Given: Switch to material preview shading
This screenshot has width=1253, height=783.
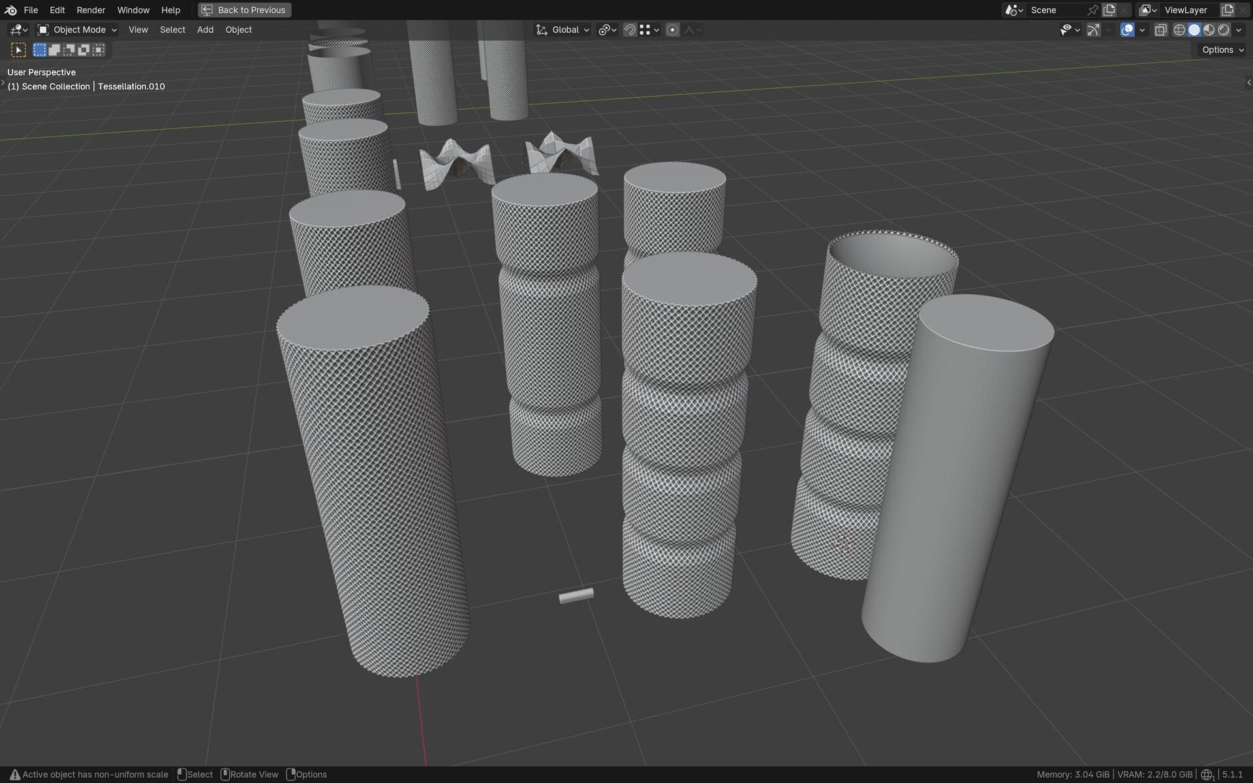Looking at the screenshot, I should 1209,30.
